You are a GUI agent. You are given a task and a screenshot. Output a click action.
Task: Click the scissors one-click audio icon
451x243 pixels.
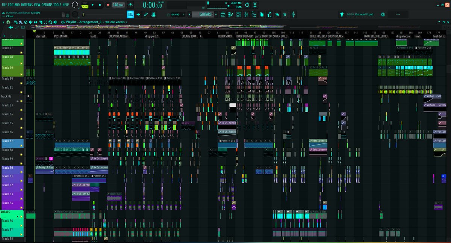coord(255,5)
